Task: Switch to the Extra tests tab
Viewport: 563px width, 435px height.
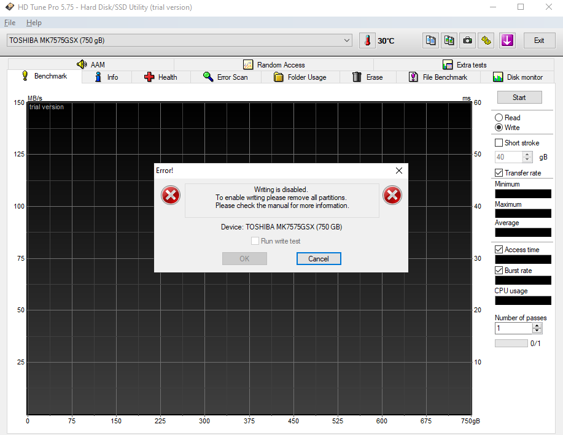Action: point(465,64)
